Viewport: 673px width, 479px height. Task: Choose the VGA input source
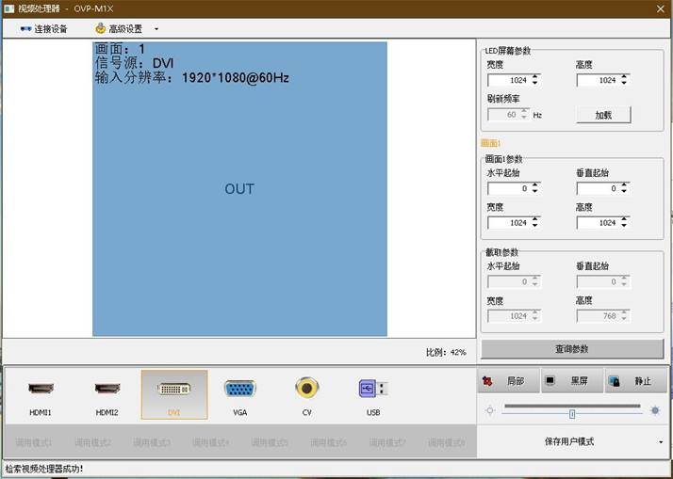click(x=239, y=394)
